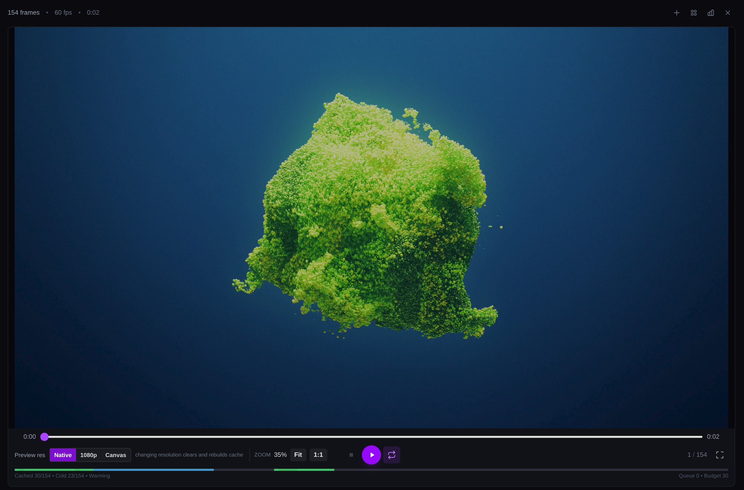Click the 1 / 154 frame counter

click(x=697, y=455)
